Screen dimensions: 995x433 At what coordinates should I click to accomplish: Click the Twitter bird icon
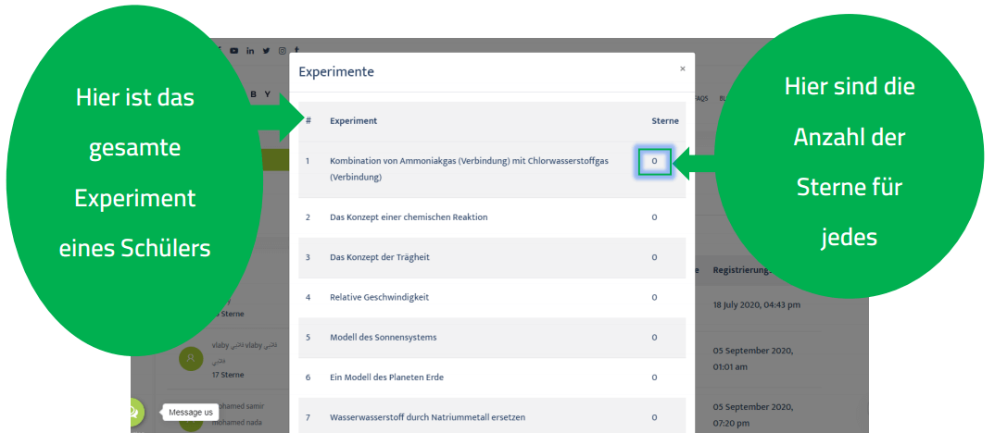click(x=266, y=50)
